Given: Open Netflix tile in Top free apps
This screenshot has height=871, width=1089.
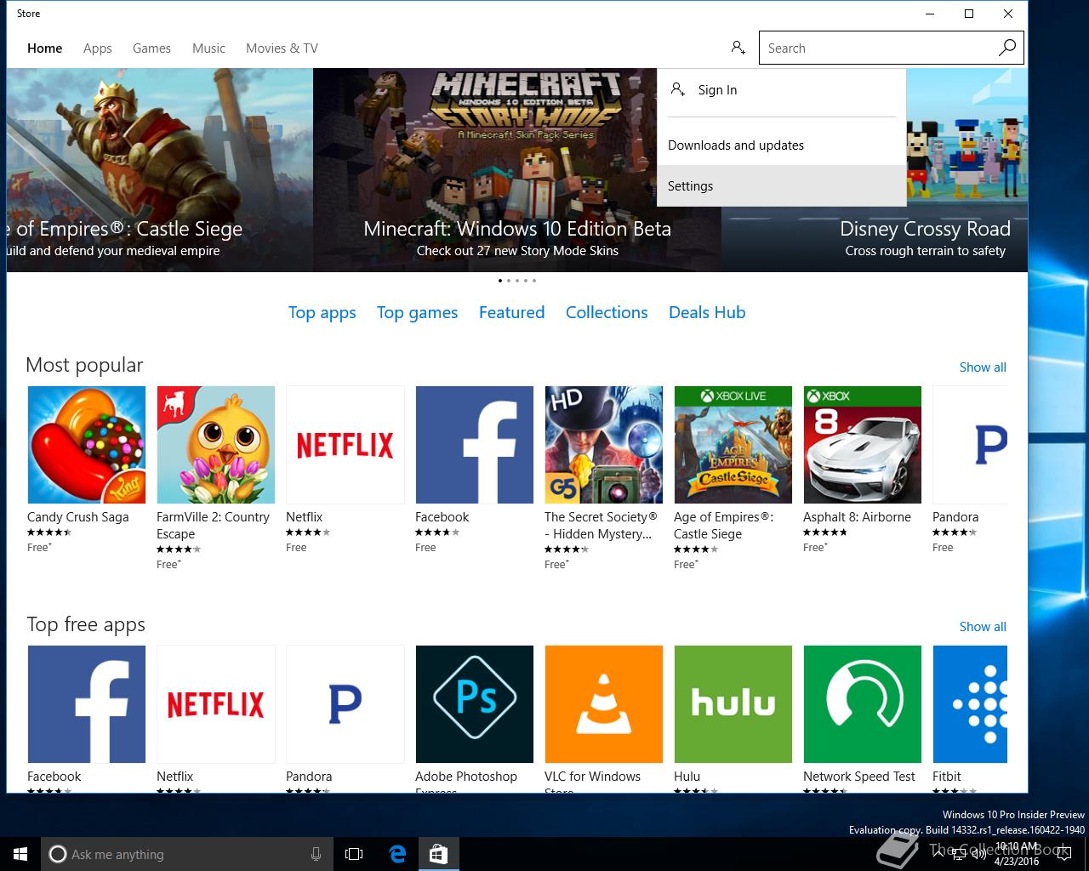Looking at the screenshot, I should click(216, 704).
